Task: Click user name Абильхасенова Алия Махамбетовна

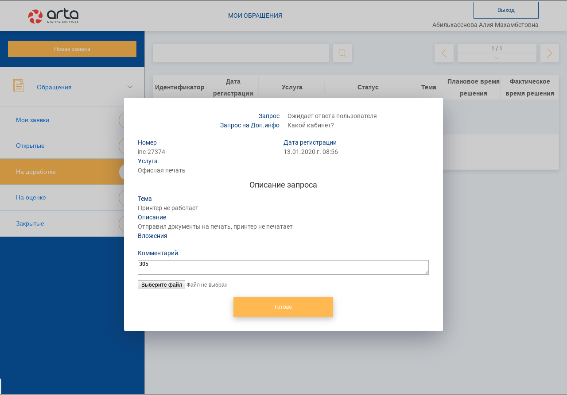Action: point(485,25)
